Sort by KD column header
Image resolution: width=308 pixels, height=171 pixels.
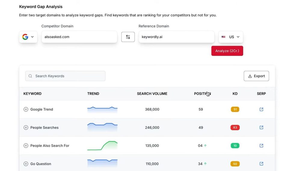235,94
